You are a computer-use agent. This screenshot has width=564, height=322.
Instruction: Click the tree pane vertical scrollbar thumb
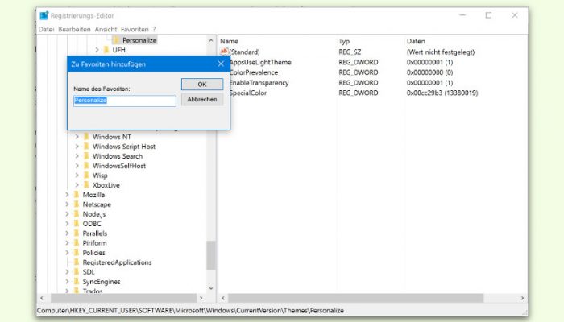[211, 255]
